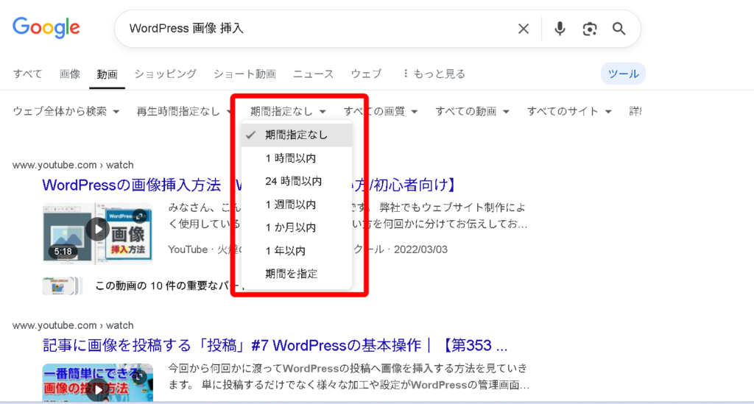
Task: Open the すべてのサイト dropdown
Action: [x=569, y=111]
